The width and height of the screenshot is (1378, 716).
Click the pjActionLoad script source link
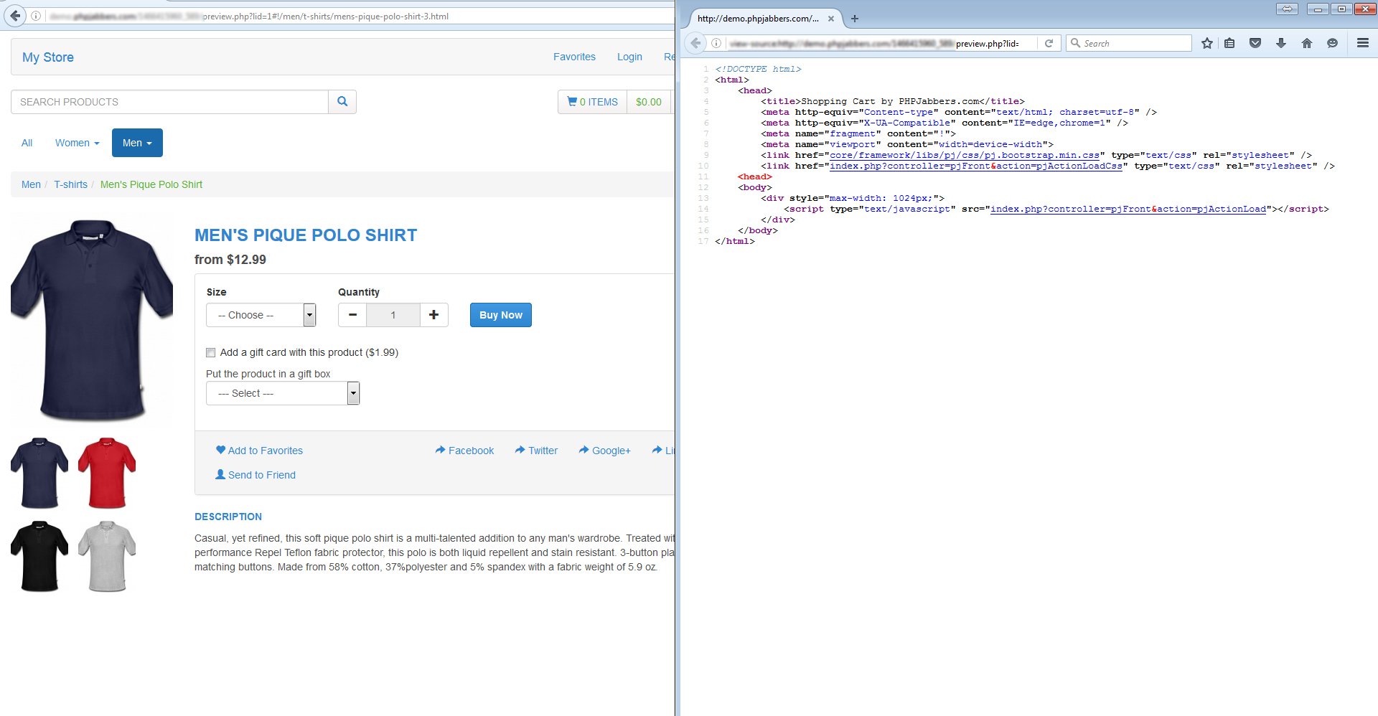pos(1128,209)
